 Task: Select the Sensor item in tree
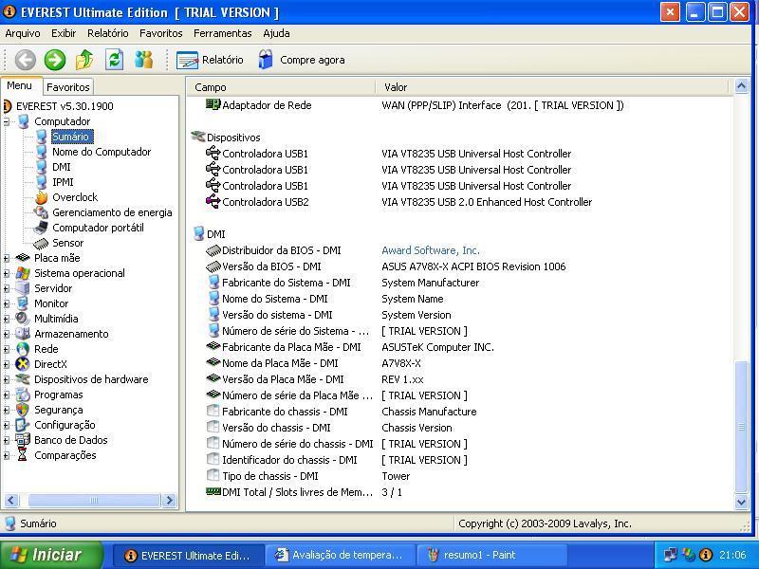click(x=67, y=243)
